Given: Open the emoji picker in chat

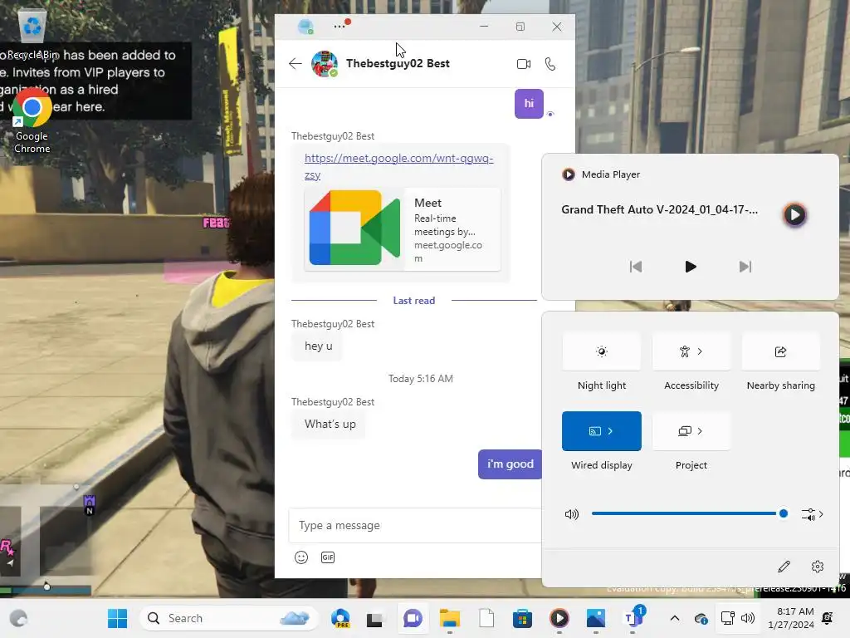Looking at the screenshot, I should [301, 557].
